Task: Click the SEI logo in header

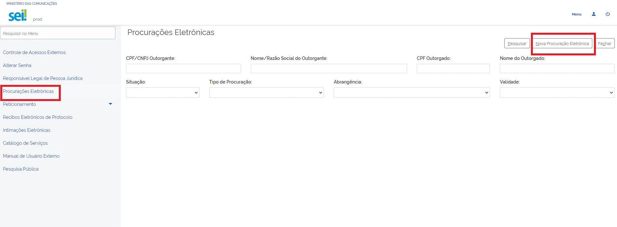Action: point(18,15)
